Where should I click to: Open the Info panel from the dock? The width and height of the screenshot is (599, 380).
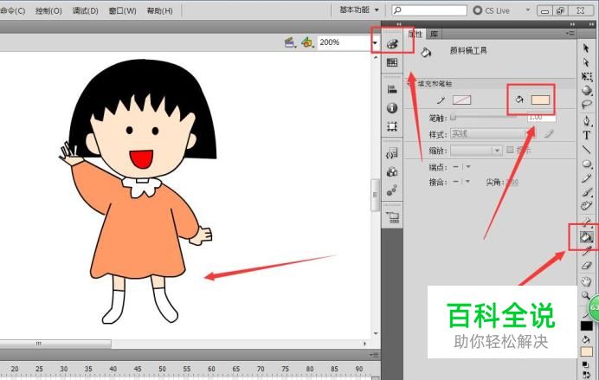pos(392,107)
